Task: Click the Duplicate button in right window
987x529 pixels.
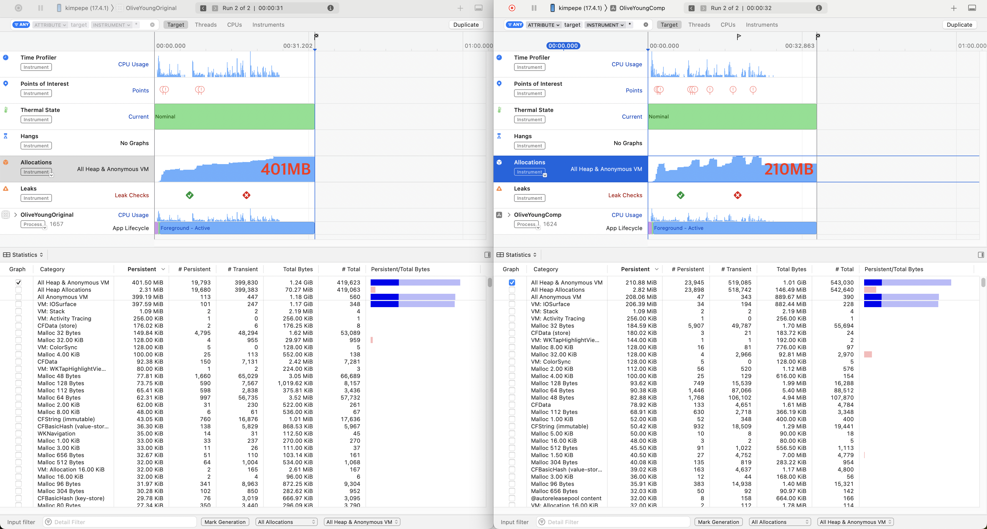Action: tap(959, 25)
